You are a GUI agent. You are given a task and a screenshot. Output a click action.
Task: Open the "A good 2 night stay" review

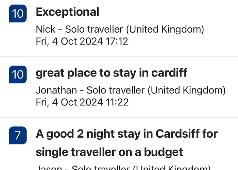pyautogui.click(x=126, y=134)
